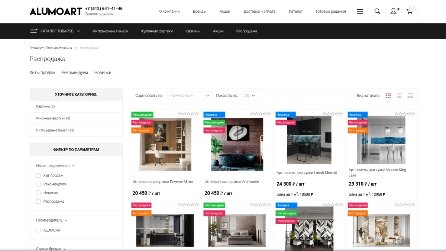Open the shopping cart icon
The image size is (446, 251).
pos(410,11)
